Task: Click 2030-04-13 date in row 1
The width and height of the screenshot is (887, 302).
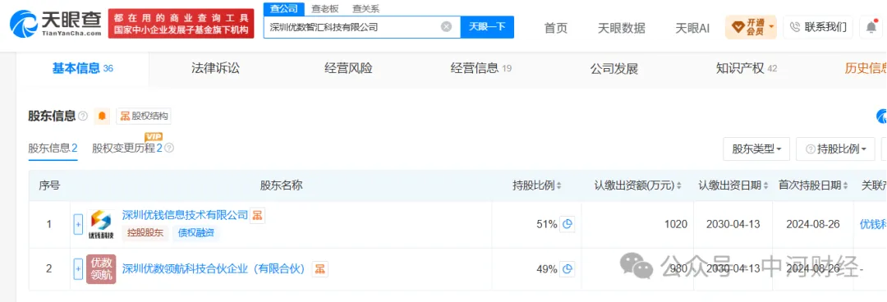Action: pos(733,224)
